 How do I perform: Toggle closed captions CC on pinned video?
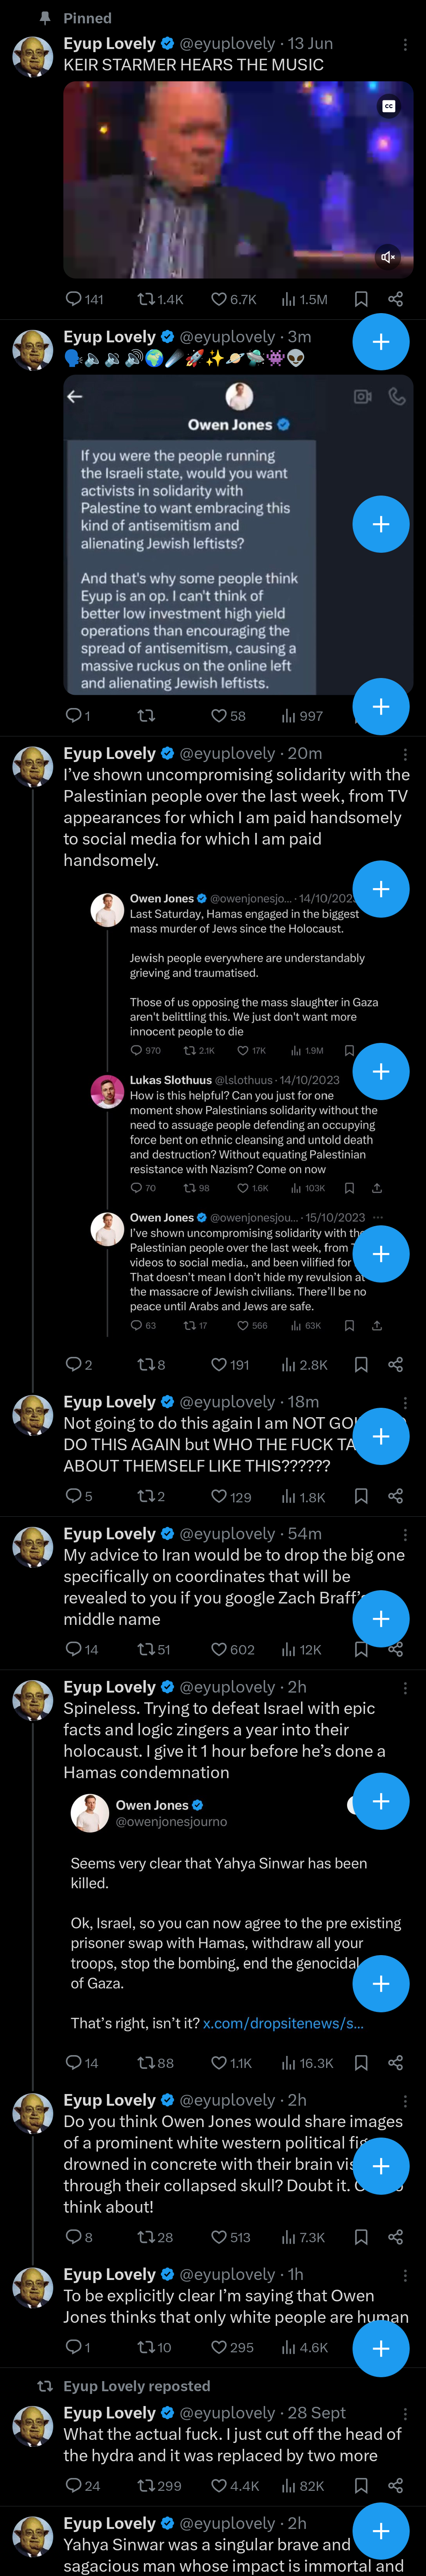[389, 106]
